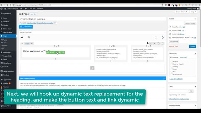Copy the text block via green toolbar
The image size is (201, 113).
[x=60, y=52]
